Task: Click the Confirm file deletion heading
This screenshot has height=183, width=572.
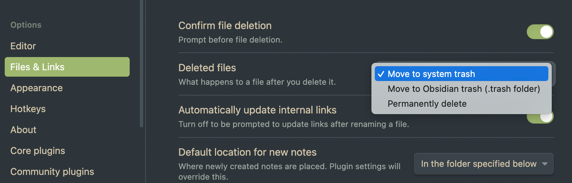Action: coord(225,26)
